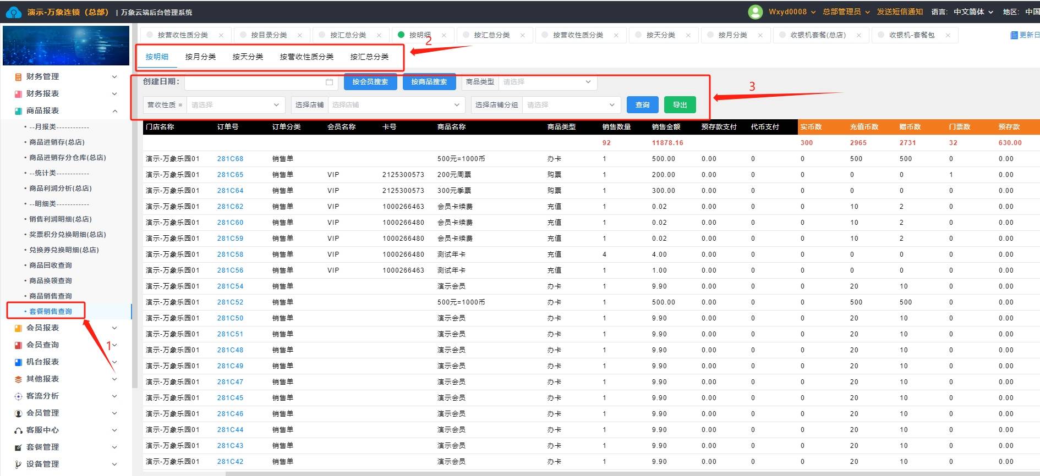Viewport: 1040px width, 476px height.
Task: Click the 会员报表 sidebar icon
Action: point(18,328)
